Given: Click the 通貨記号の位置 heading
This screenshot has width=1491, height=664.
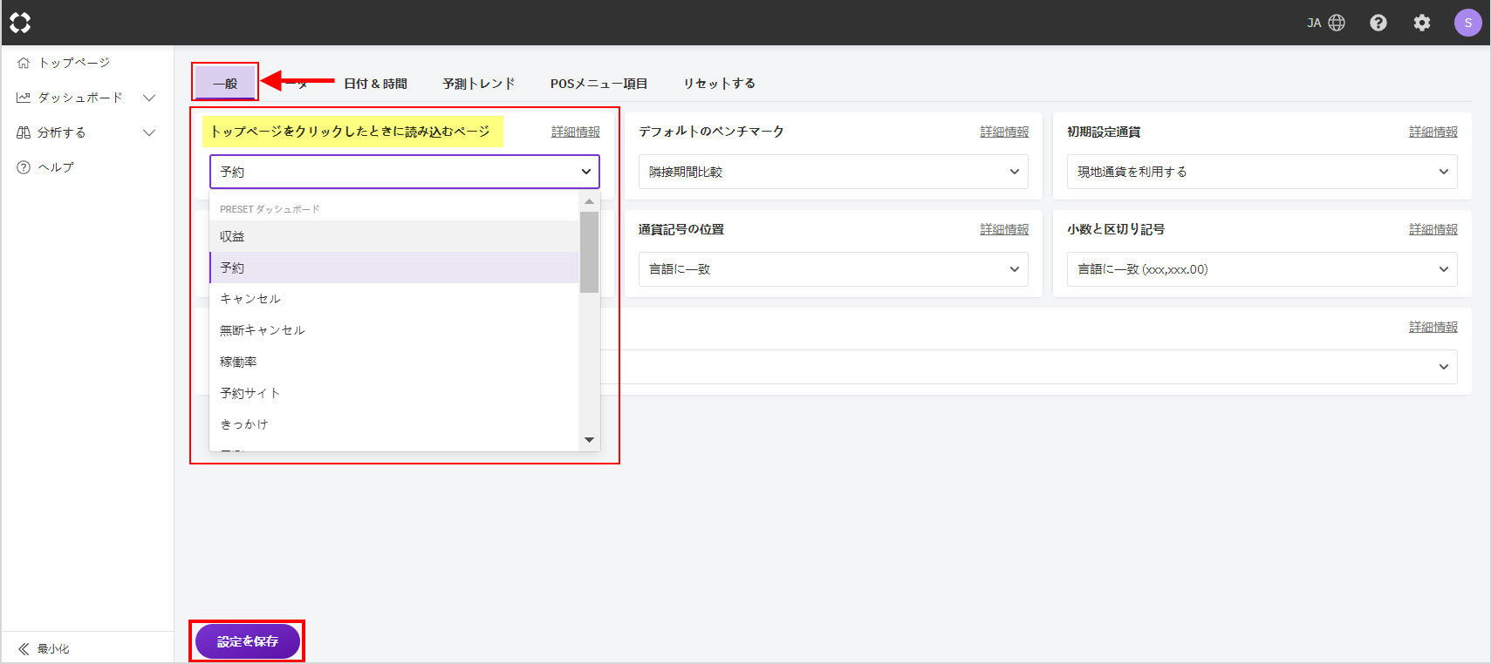Looking at the screenshot, I should coord(681,229).
